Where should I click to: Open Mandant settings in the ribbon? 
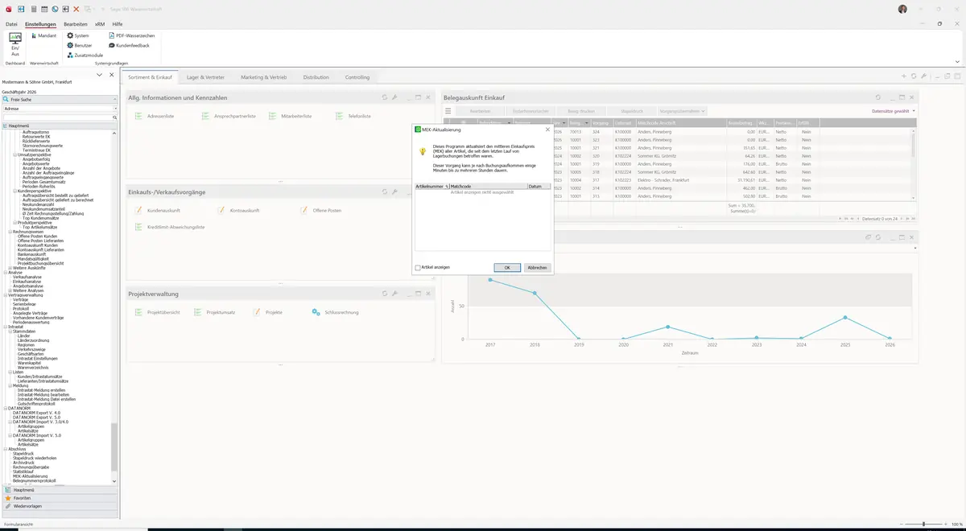[x=43, y=35]
